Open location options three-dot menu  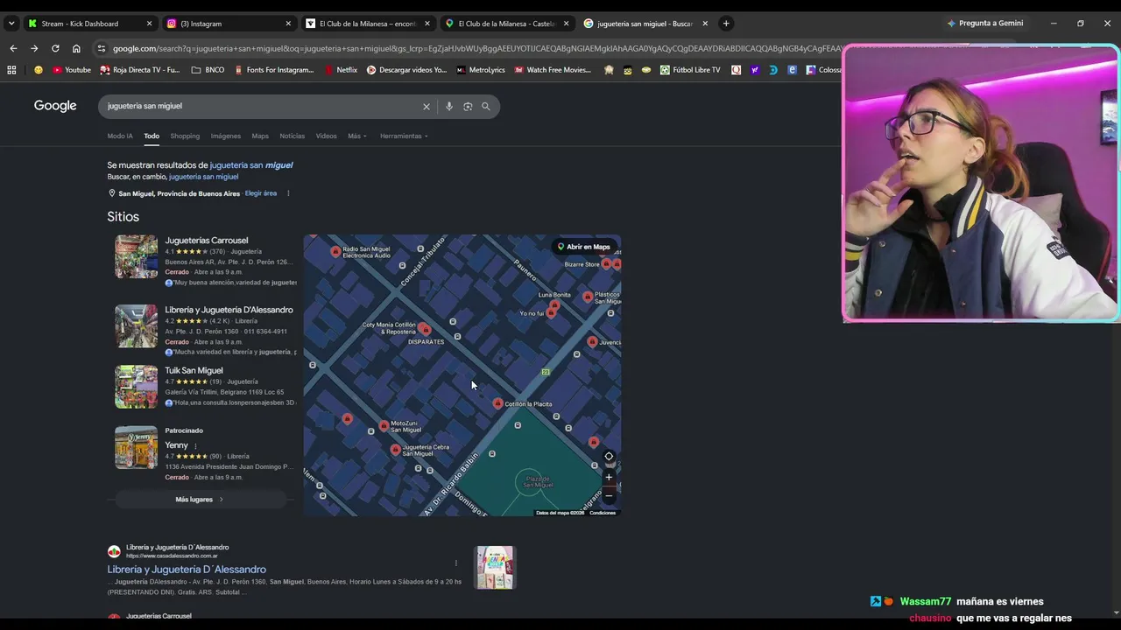point(288,193)
